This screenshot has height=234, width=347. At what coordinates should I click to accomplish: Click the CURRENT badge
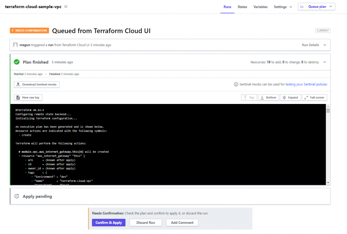click(323, 30)
